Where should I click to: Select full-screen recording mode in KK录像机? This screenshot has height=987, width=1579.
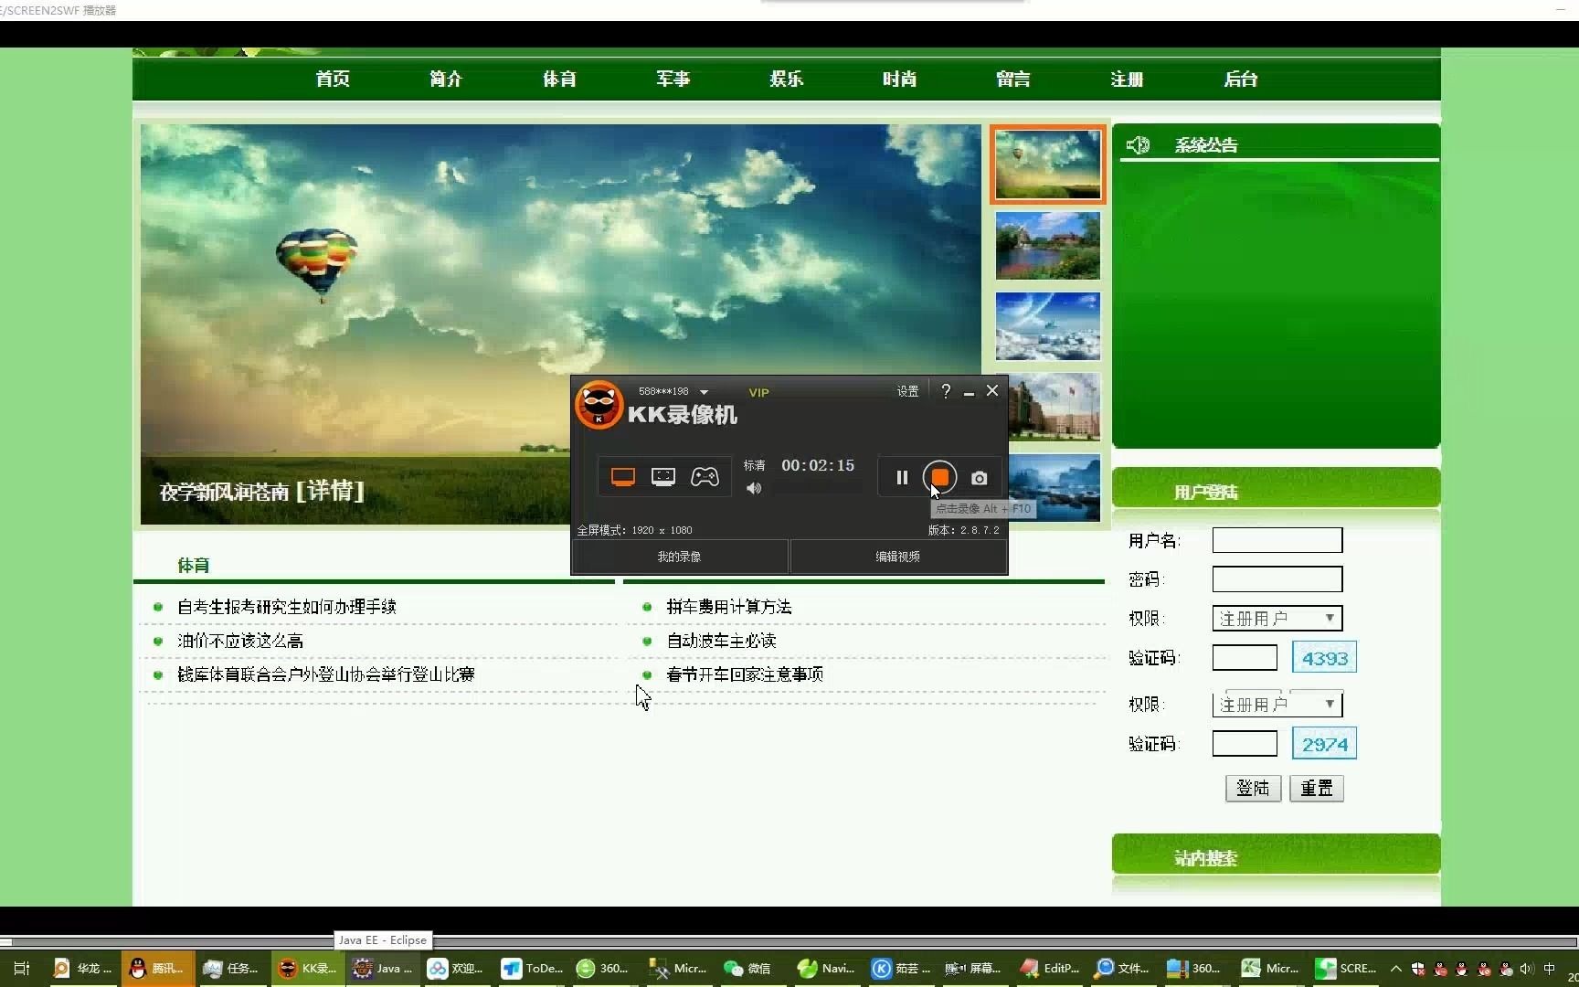click(623, 477)
